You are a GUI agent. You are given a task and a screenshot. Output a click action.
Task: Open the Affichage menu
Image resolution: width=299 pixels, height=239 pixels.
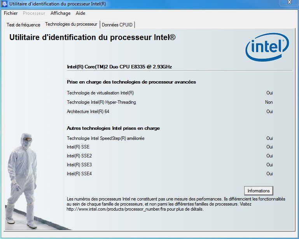pyautogui.click(x=60, y=13)
